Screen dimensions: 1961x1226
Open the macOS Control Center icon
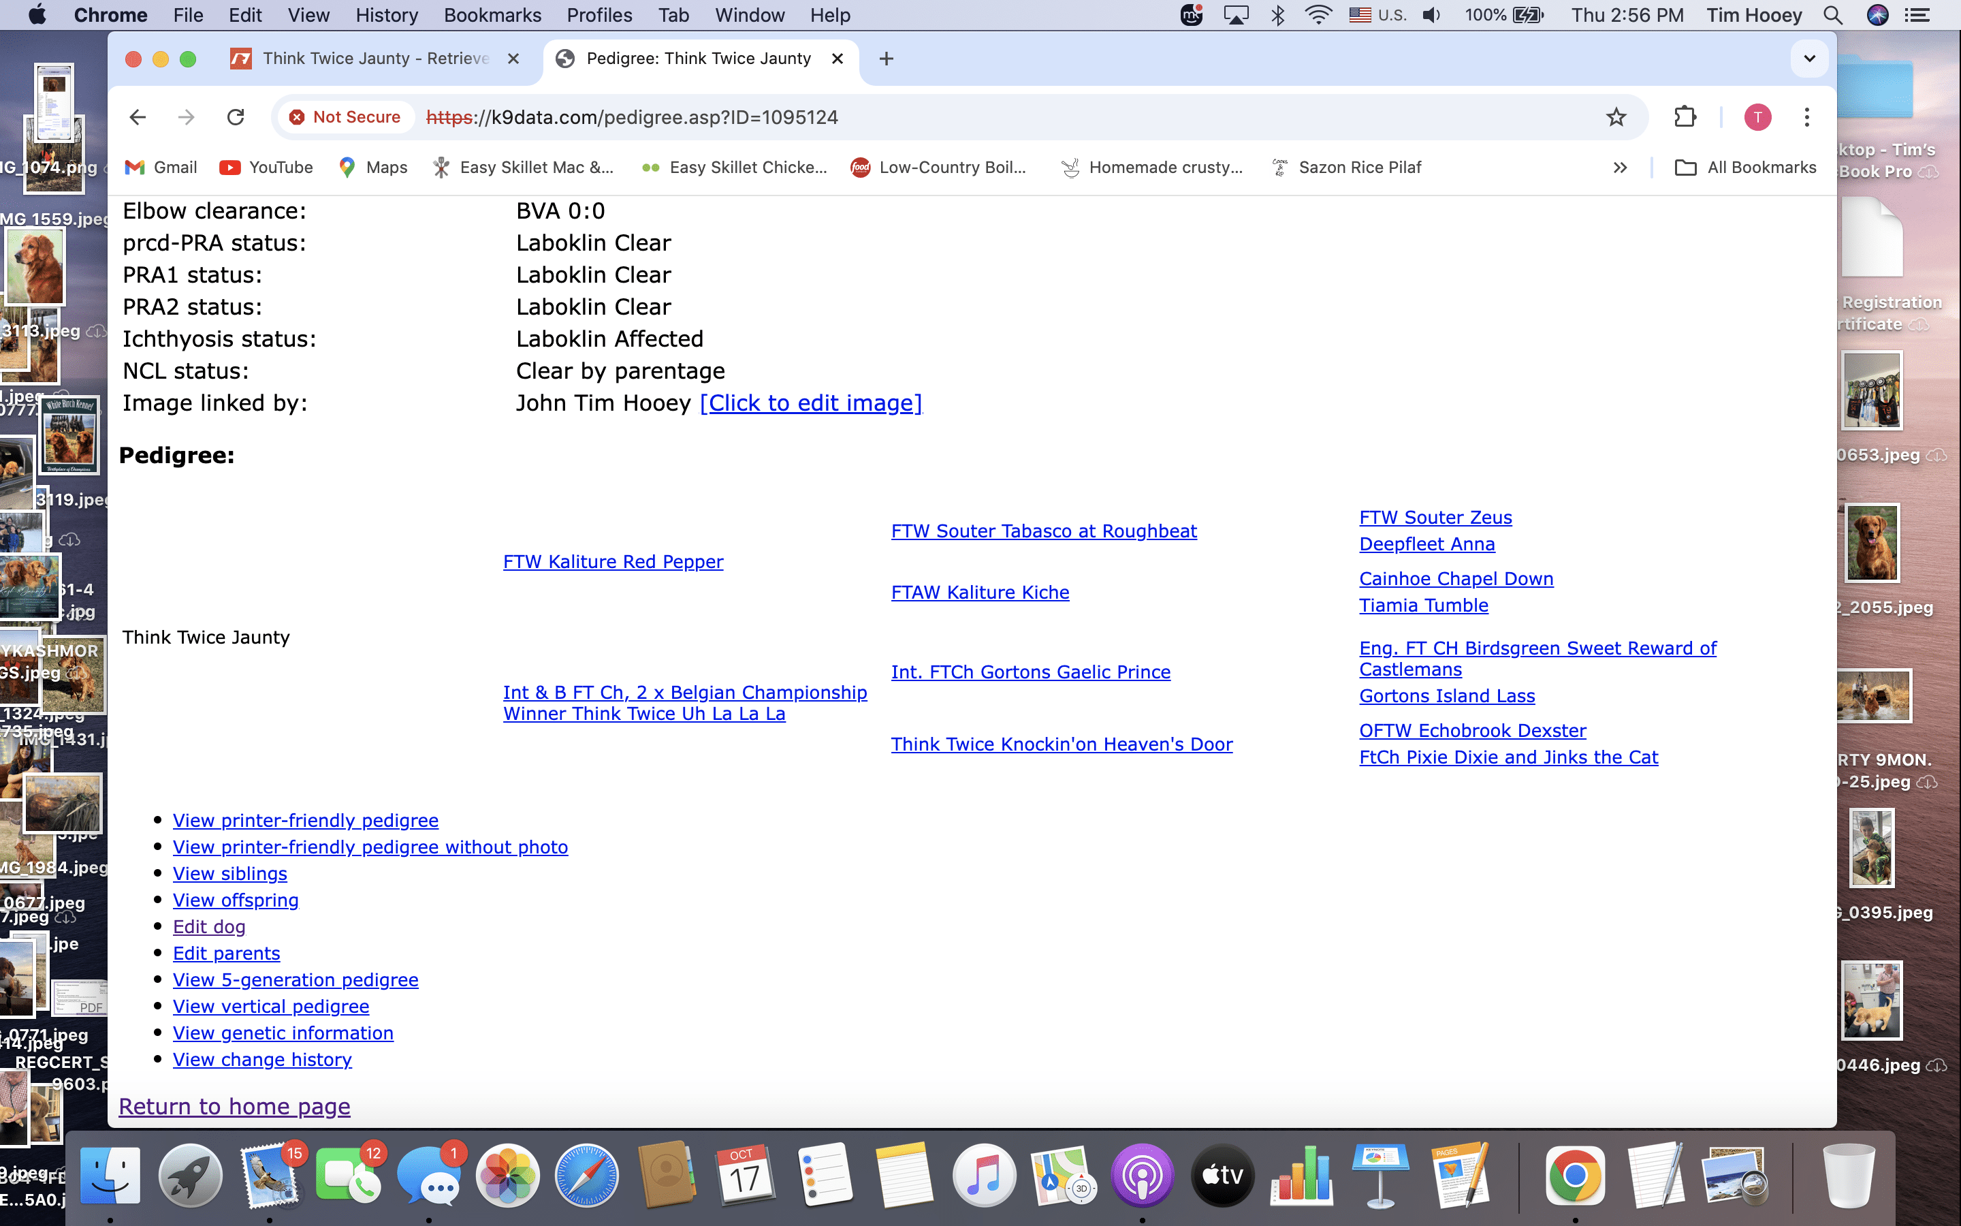(1917, 16)
